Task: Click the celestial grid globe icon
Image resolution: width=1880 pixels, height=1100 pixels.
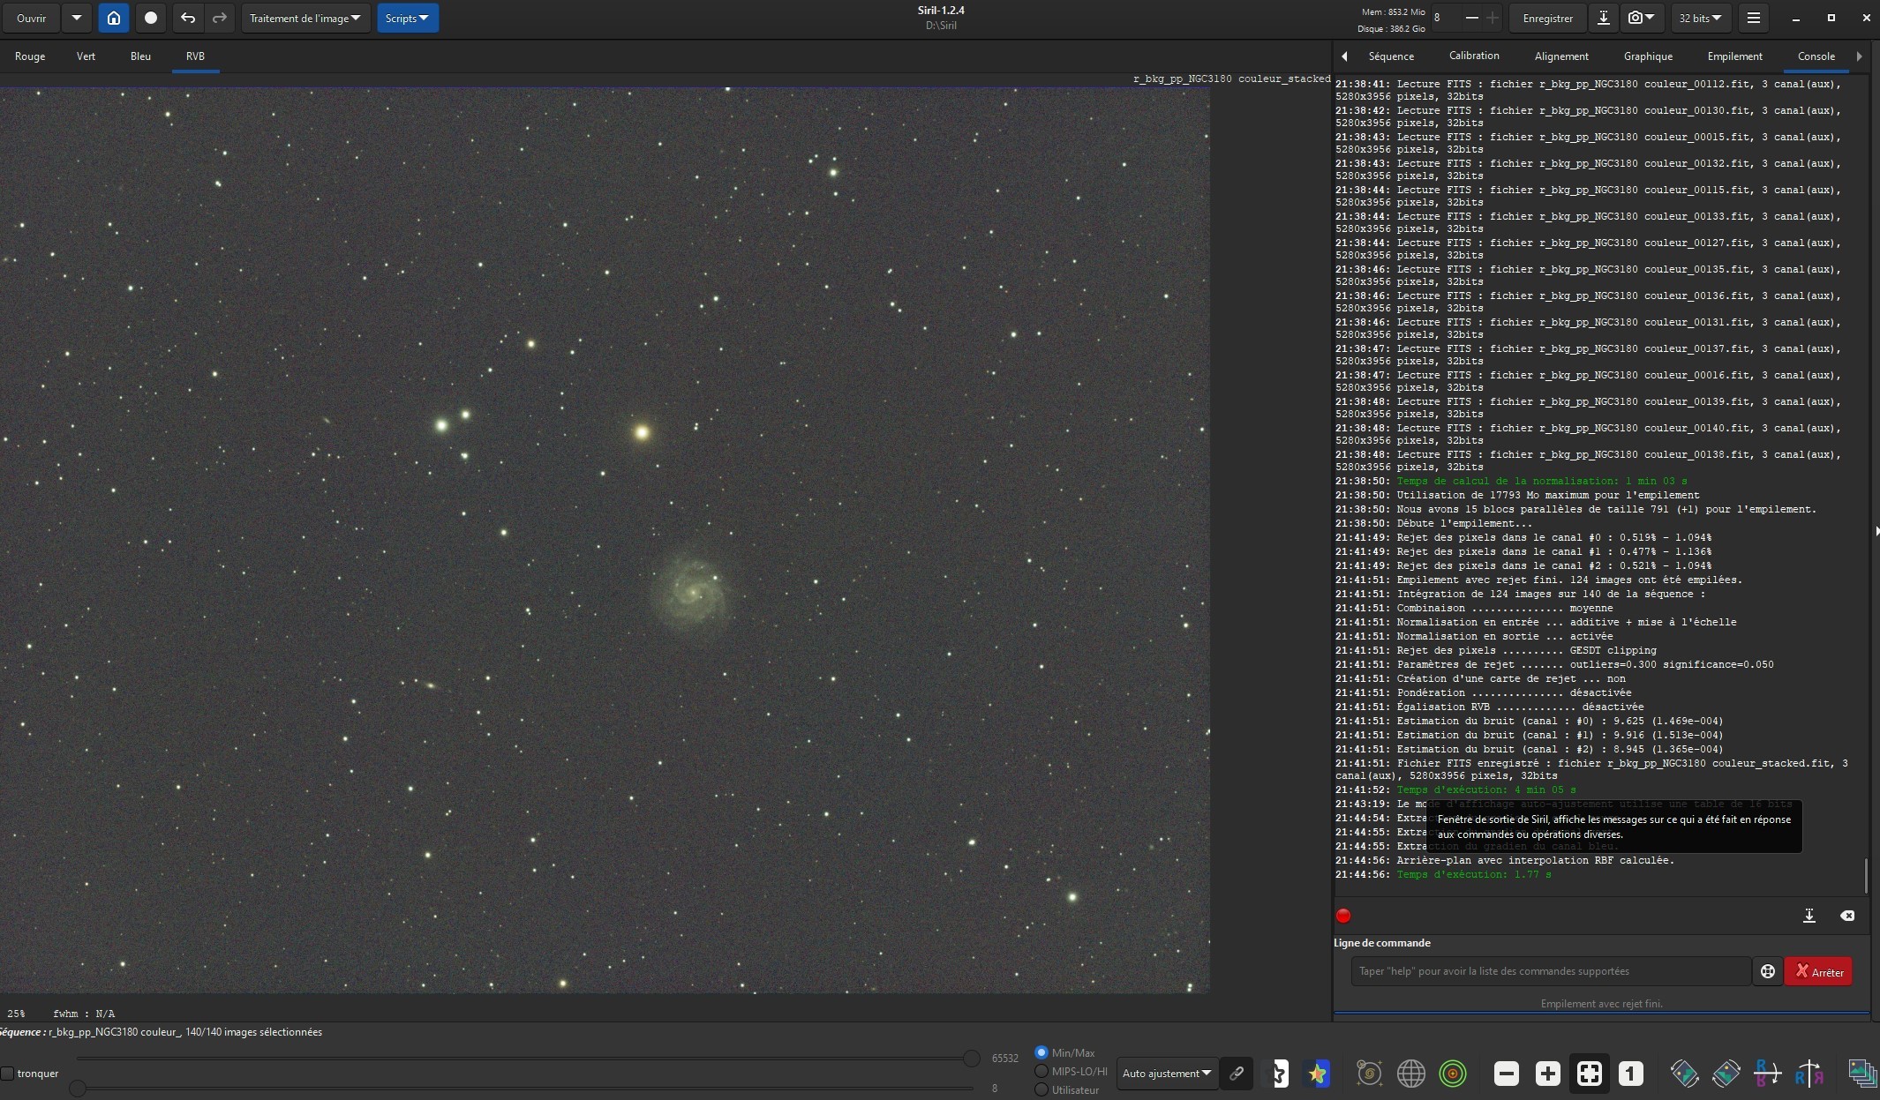Action: 1411,1074
